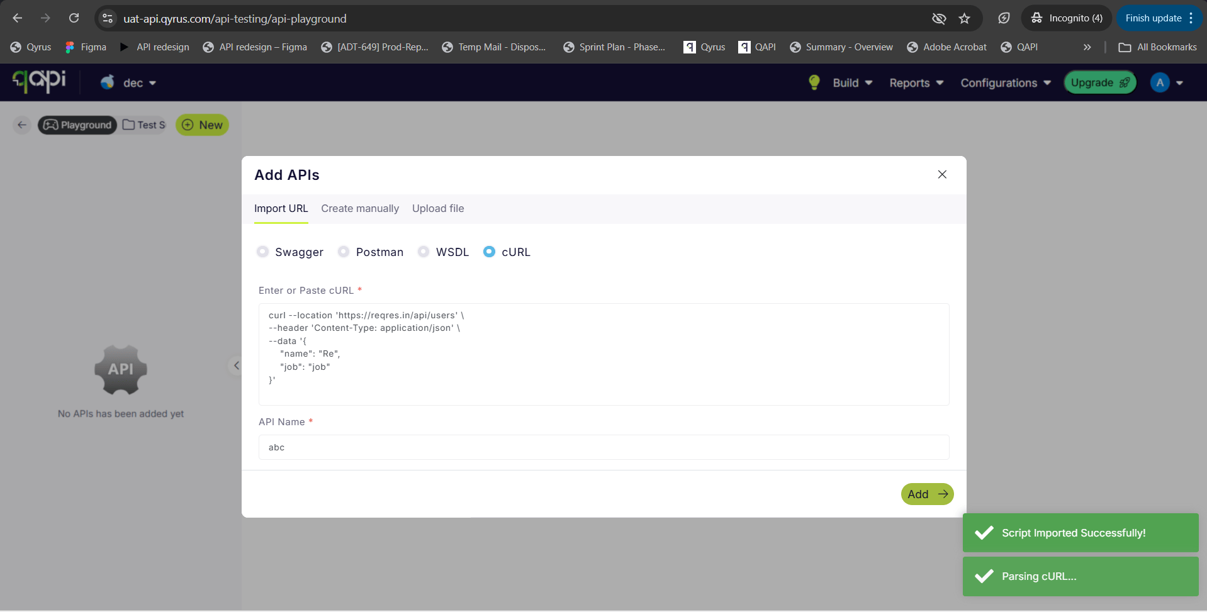The height and width of the screenshot is (612, 1207).
Task: Open the Build menu
Action: pos(852,82)
